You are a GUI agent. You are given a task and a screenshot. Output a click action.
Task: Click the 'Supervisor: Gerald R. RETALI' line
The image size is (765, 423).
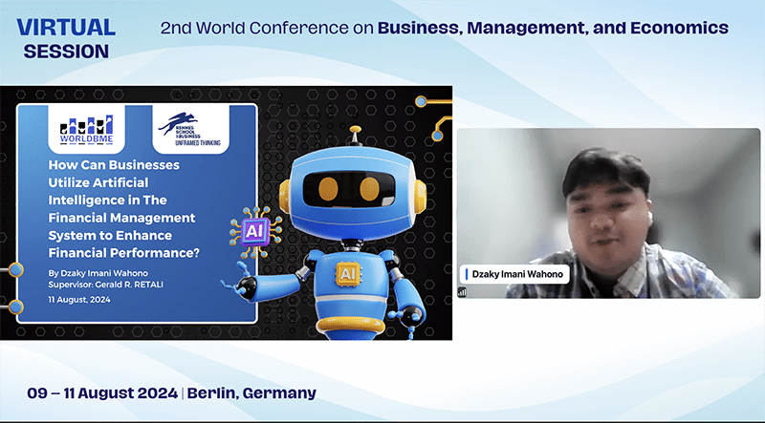click(x=107, y=286)
